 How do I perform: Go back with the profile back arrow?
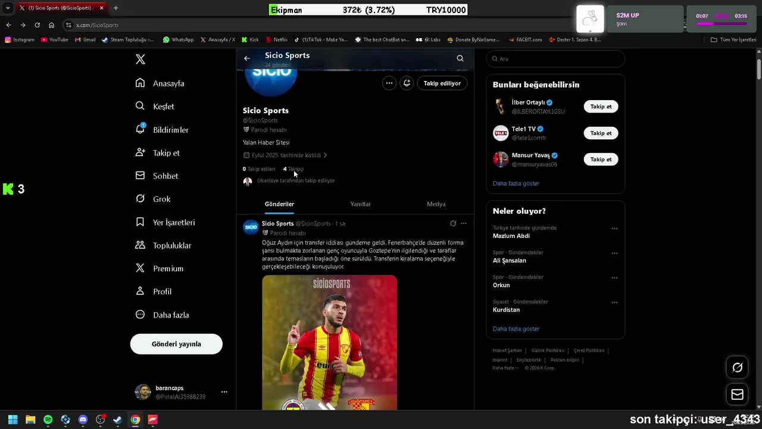click(247, 58)
